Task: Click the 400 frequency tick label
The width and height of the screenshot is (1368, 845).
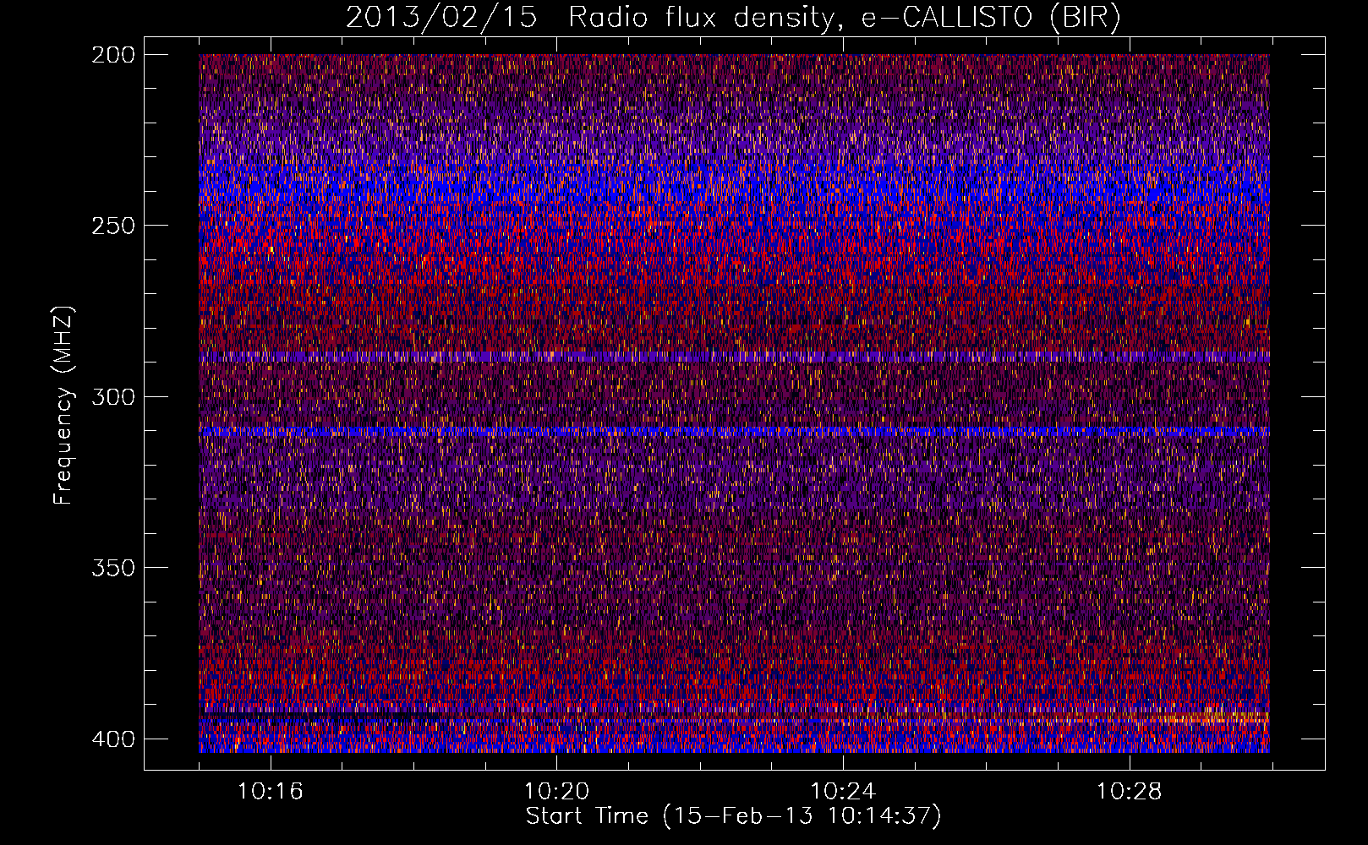Action: click(112, 739)
